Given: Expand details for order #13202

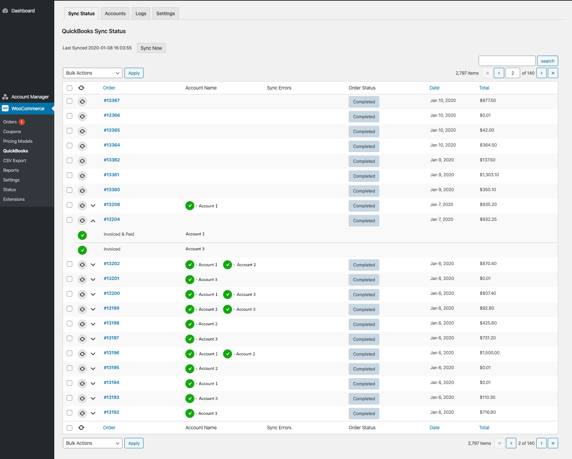Looking at the screenshot, I should point(93,265).
